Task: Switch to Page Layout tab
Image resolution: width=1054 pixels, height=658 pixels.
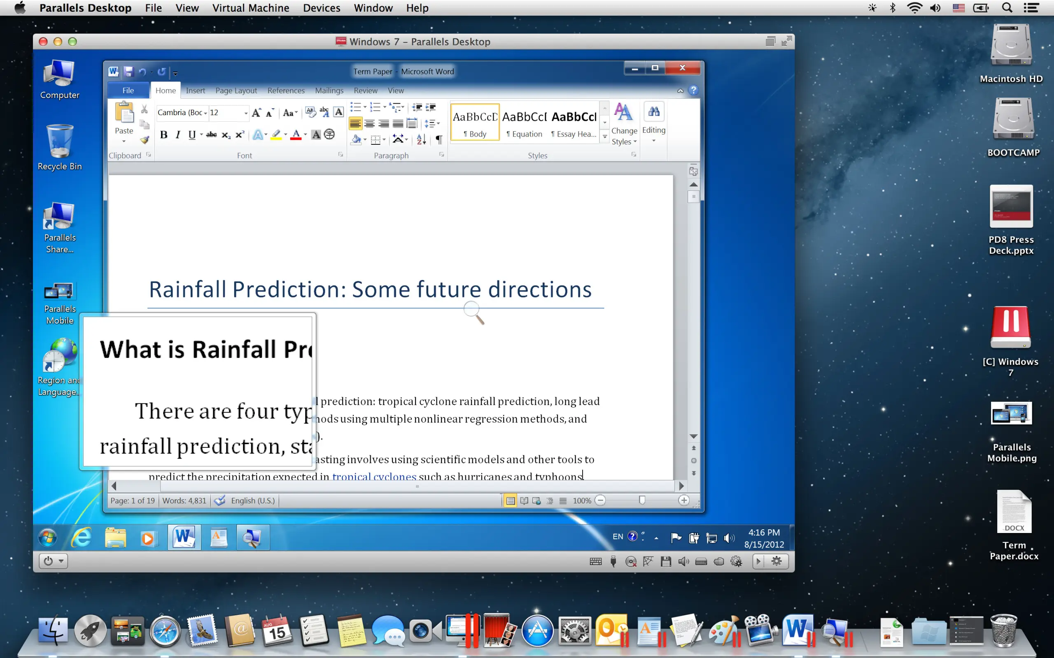Action: (x=236, y=90)
